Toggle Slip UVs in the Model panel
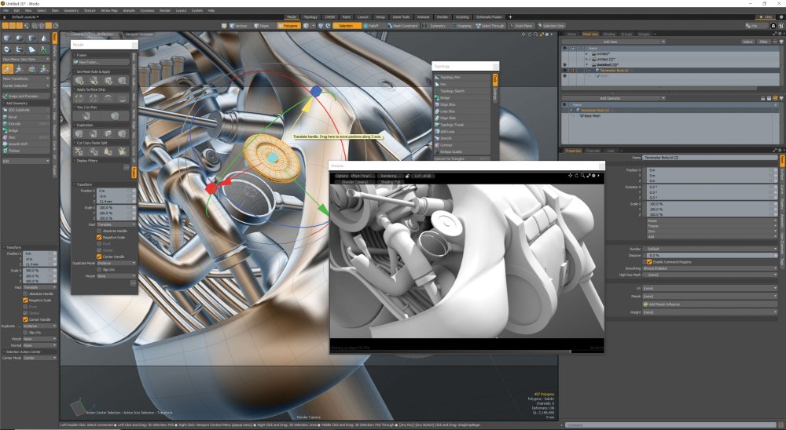 (99, 269)
